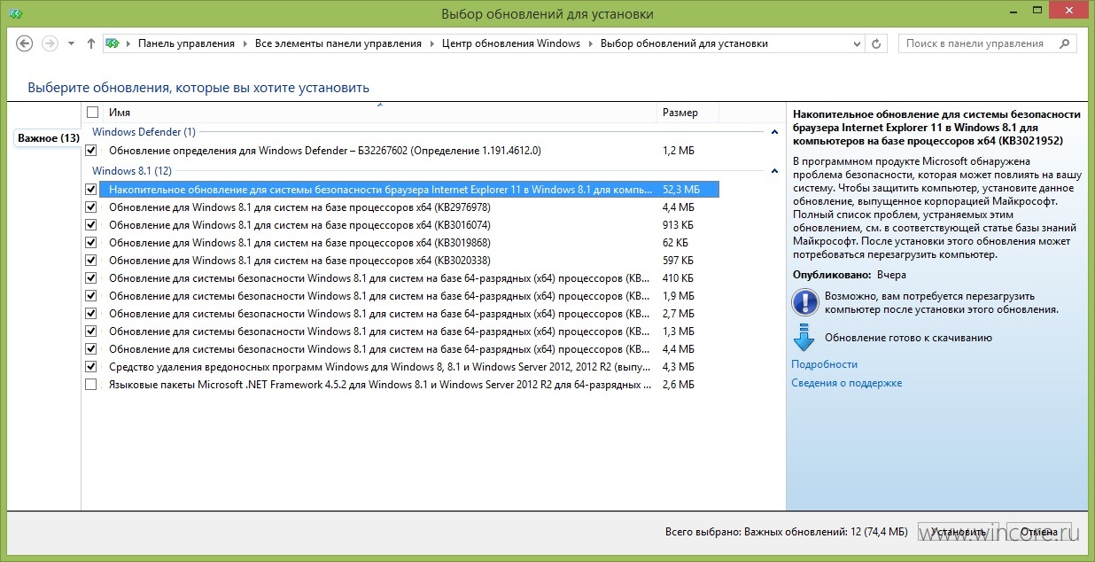Uncheck update KB3020338 checkbox
The height and width of the screenshot is (562, 1095).
coord(91,261)
